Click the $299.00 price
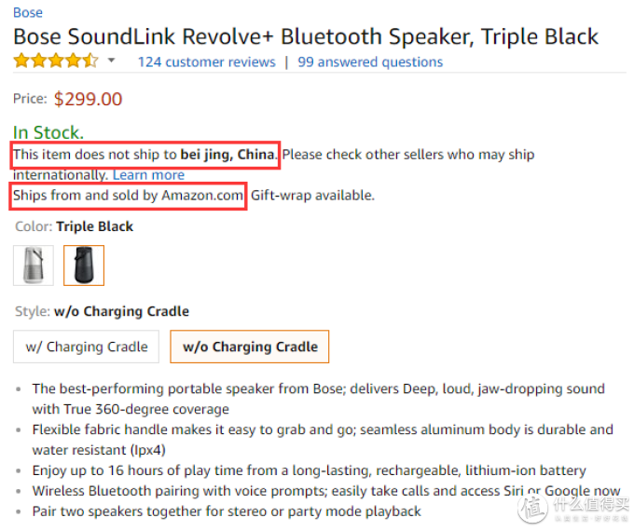Screen dimensions: 634x531 [x=89, y=99]
